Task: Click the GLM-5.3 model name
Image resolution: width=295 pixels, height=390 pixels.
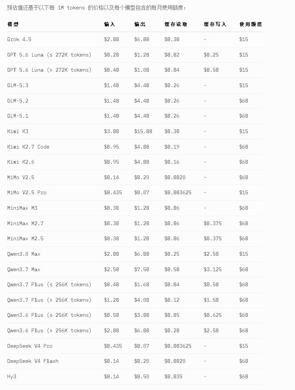Action: 18,85
